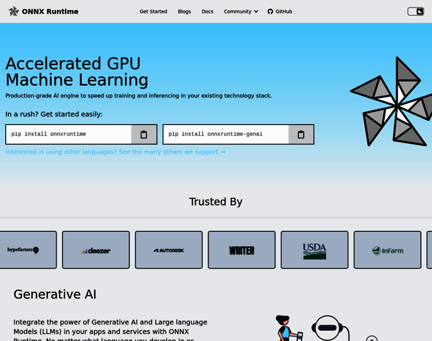This screenshot has width=432, height=341.
Task: Go to the Blogs page
Action: [x=184, y=11]
